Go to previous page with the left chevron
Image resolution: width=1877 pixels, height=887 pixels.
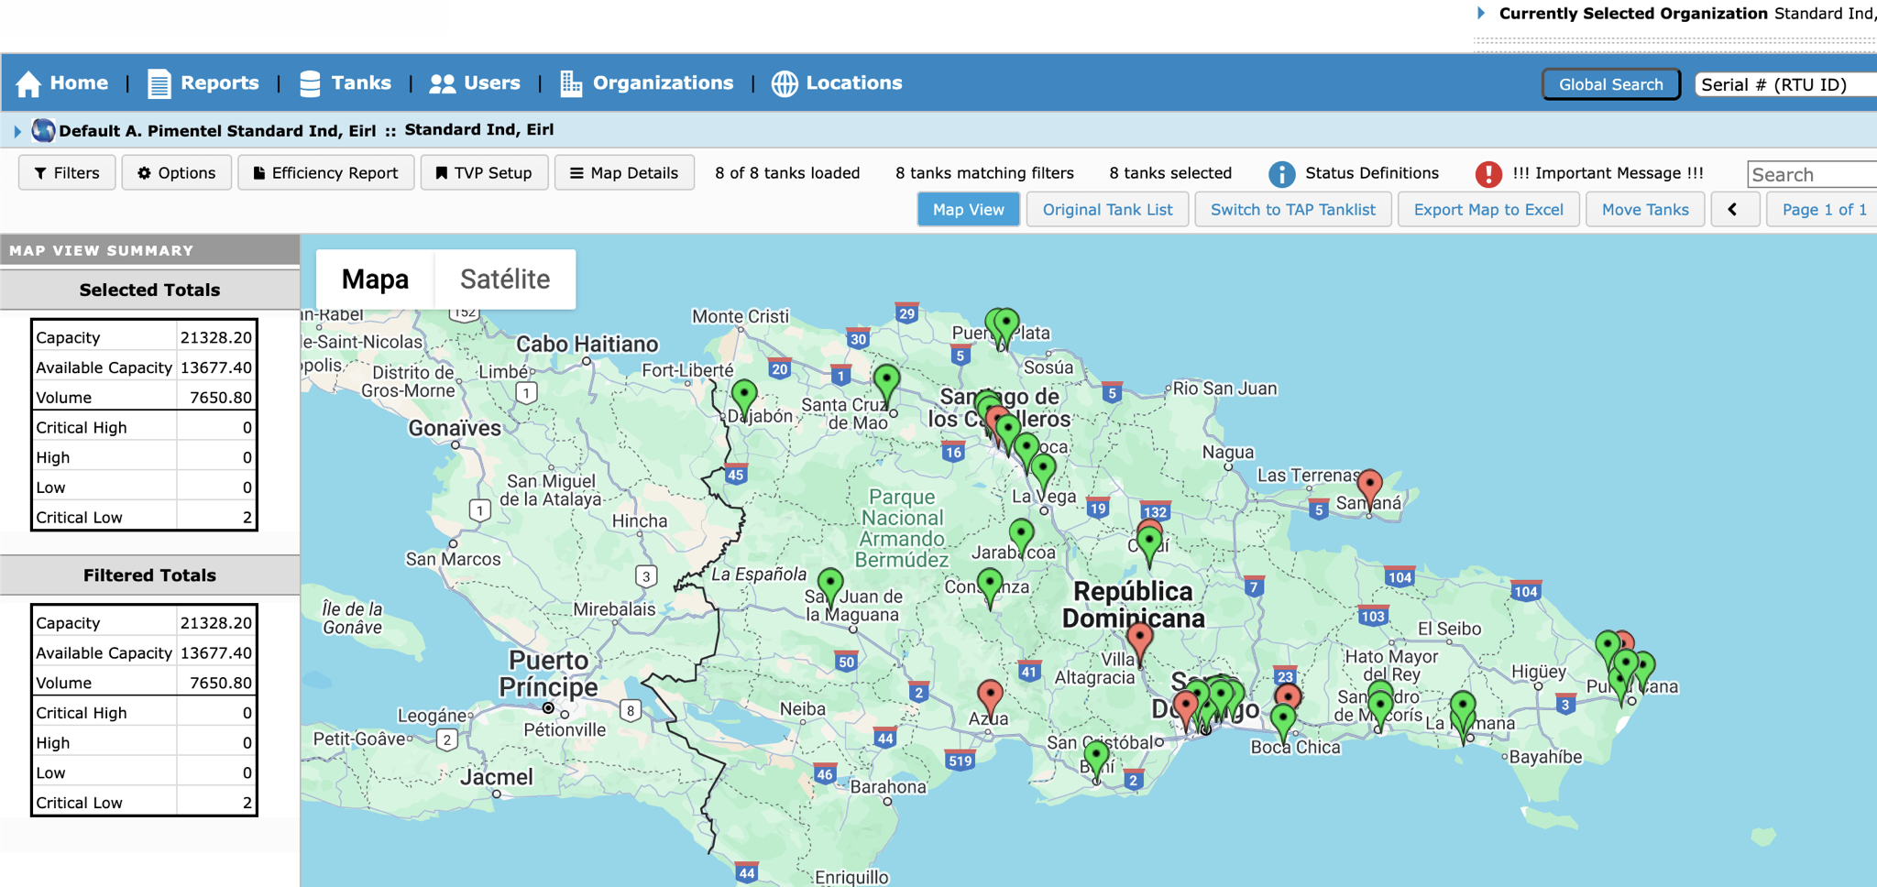[1734, 210]
